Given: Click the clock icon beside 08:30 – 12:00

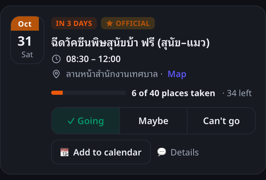Looking at the screenshot, I should click(56, 59).
